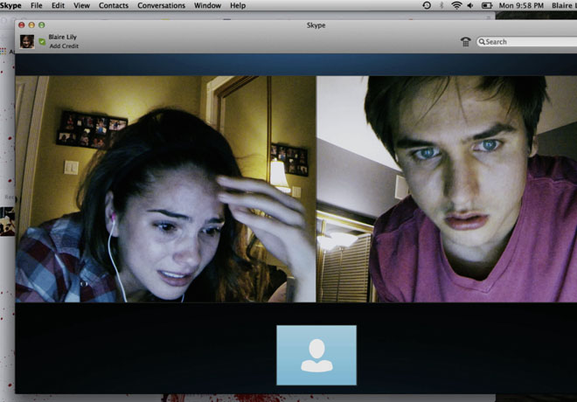Click the online status checkmark icon

42,41
